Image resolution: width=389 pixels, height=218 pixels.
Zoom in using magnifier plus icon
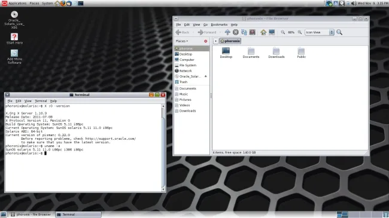point(300,32)
